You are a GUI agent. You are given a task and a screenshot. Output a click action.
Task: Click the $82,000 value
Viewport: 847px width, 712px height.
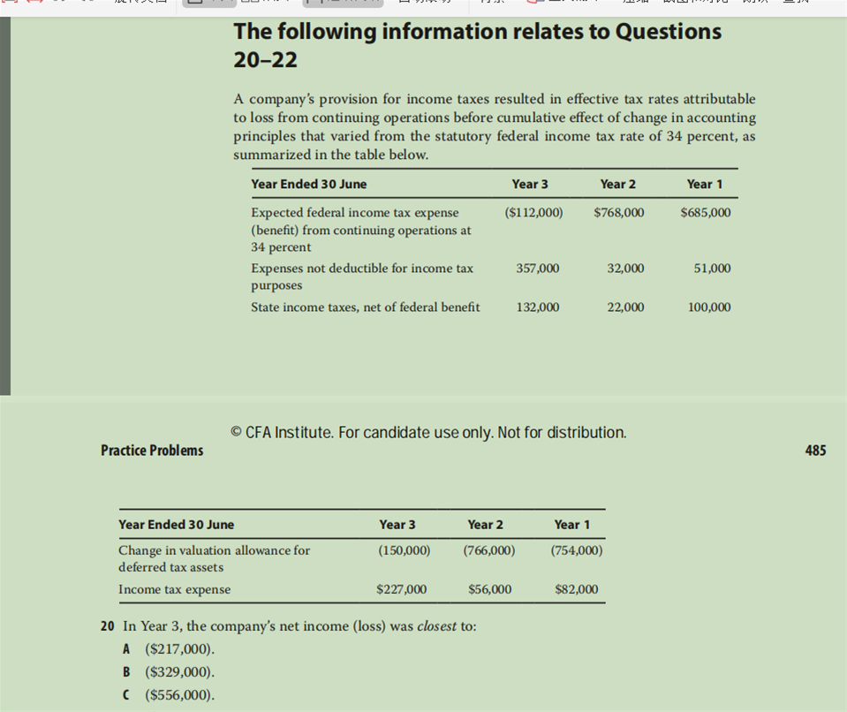coord(577,589)
